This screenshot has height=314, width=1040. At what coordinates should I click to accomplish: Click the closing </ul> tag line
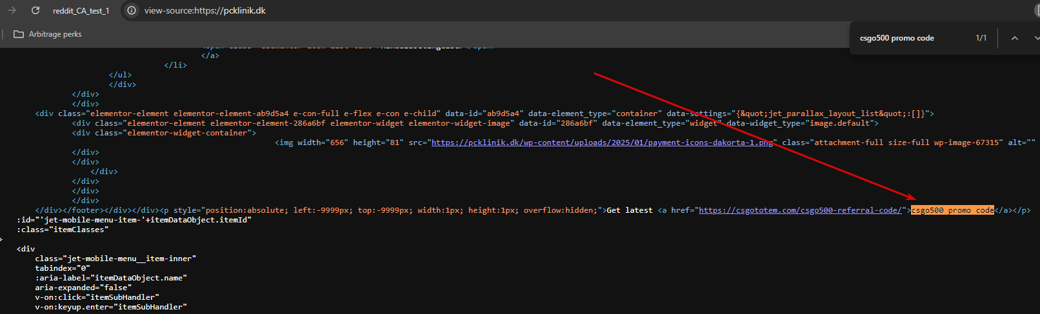[120, 75]
